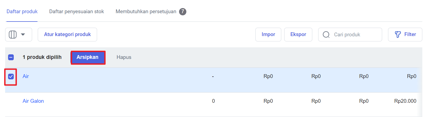Viewport: 425px width, 117px height.
Task: Click Atur kategori produk button
Action: point(67,34)
